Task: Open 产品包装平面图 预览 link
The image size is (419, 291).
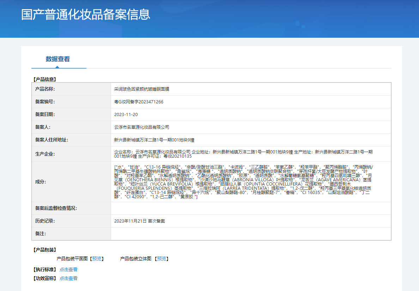Action: pyautogui.click(x=97, y=259)
